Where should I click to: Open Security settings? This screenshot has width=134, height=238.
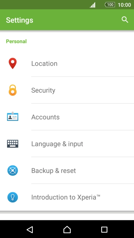[x=67, y=90]
